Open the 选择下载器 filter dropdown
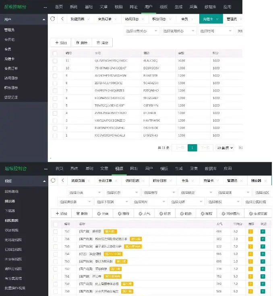The height and width of the screenshot is (296, 273). 111,201
